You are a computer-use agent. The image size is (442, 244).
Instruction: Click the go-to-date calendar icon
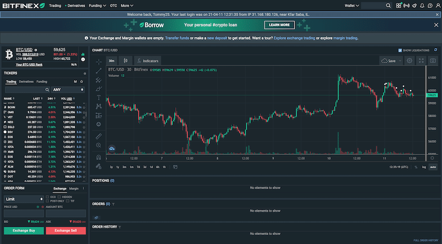pyautogui.click(x=175, y=167)
